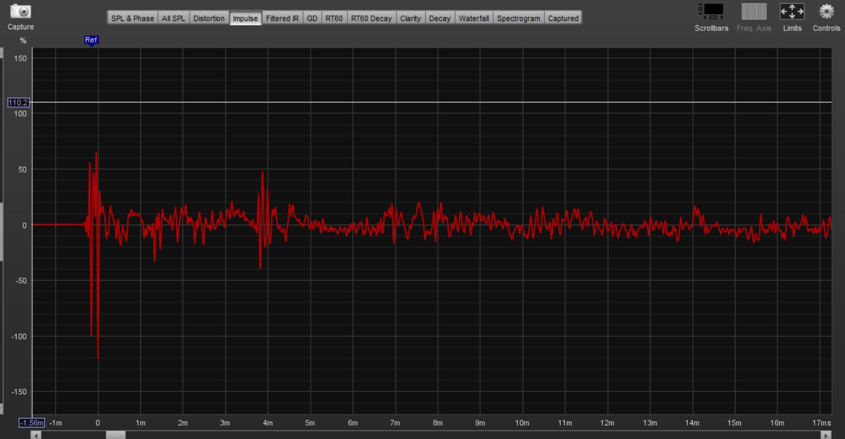Select the Clarity tab

tap(410, 18)
